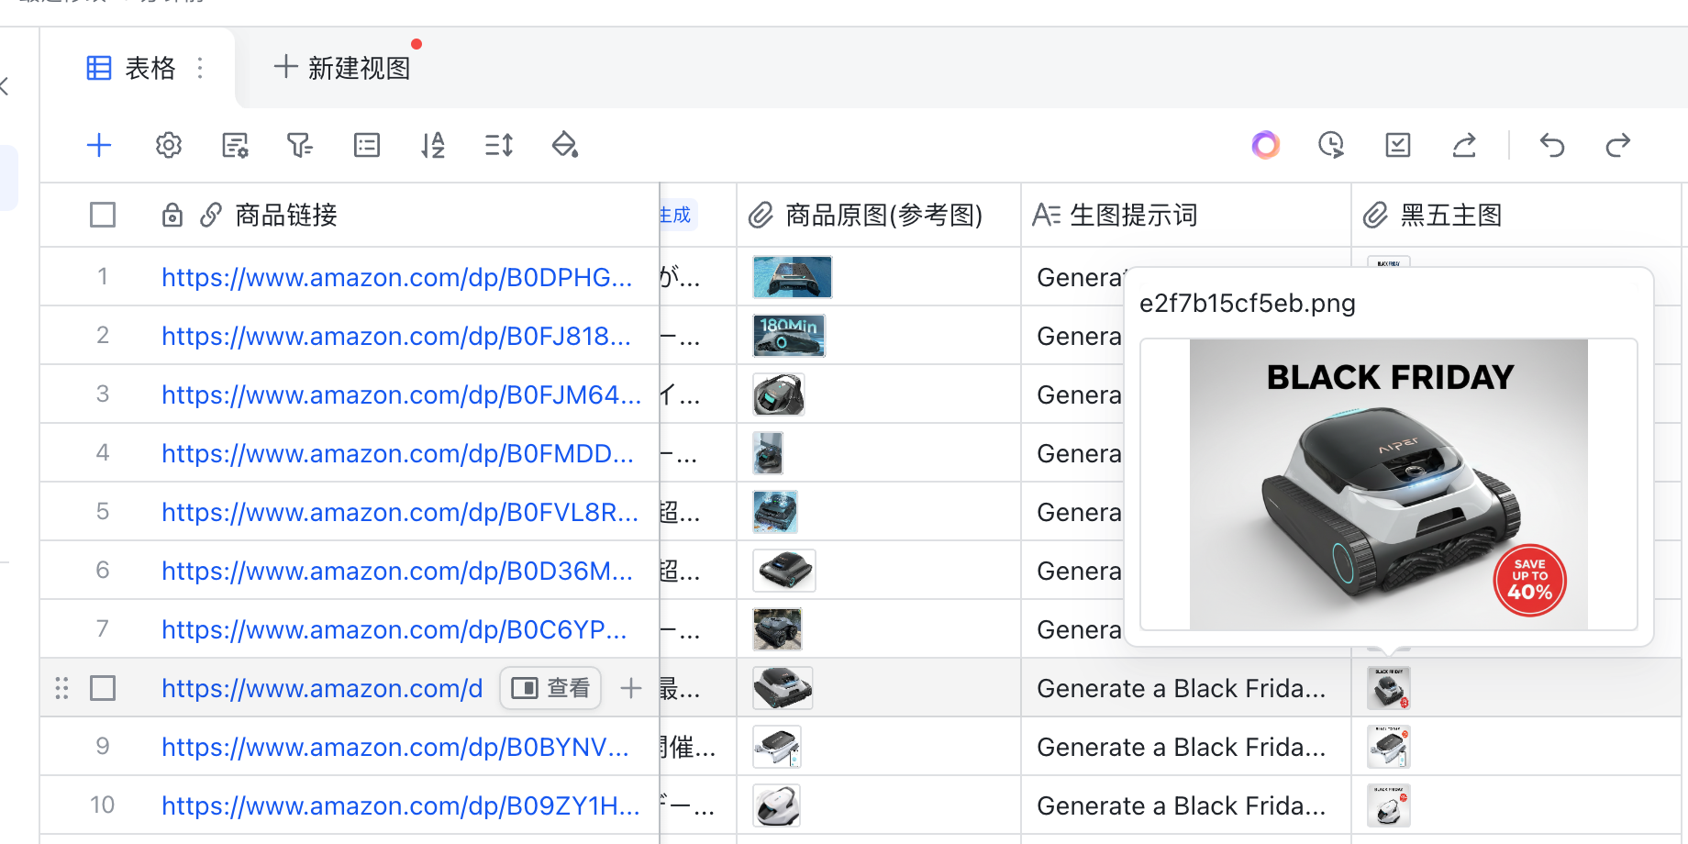Open the group-by tool
This screenshot has height=844, width=1688.
(367, 145)
